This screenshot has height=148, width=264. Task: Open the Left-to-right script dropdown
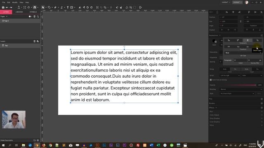click(x=230, y=76)
